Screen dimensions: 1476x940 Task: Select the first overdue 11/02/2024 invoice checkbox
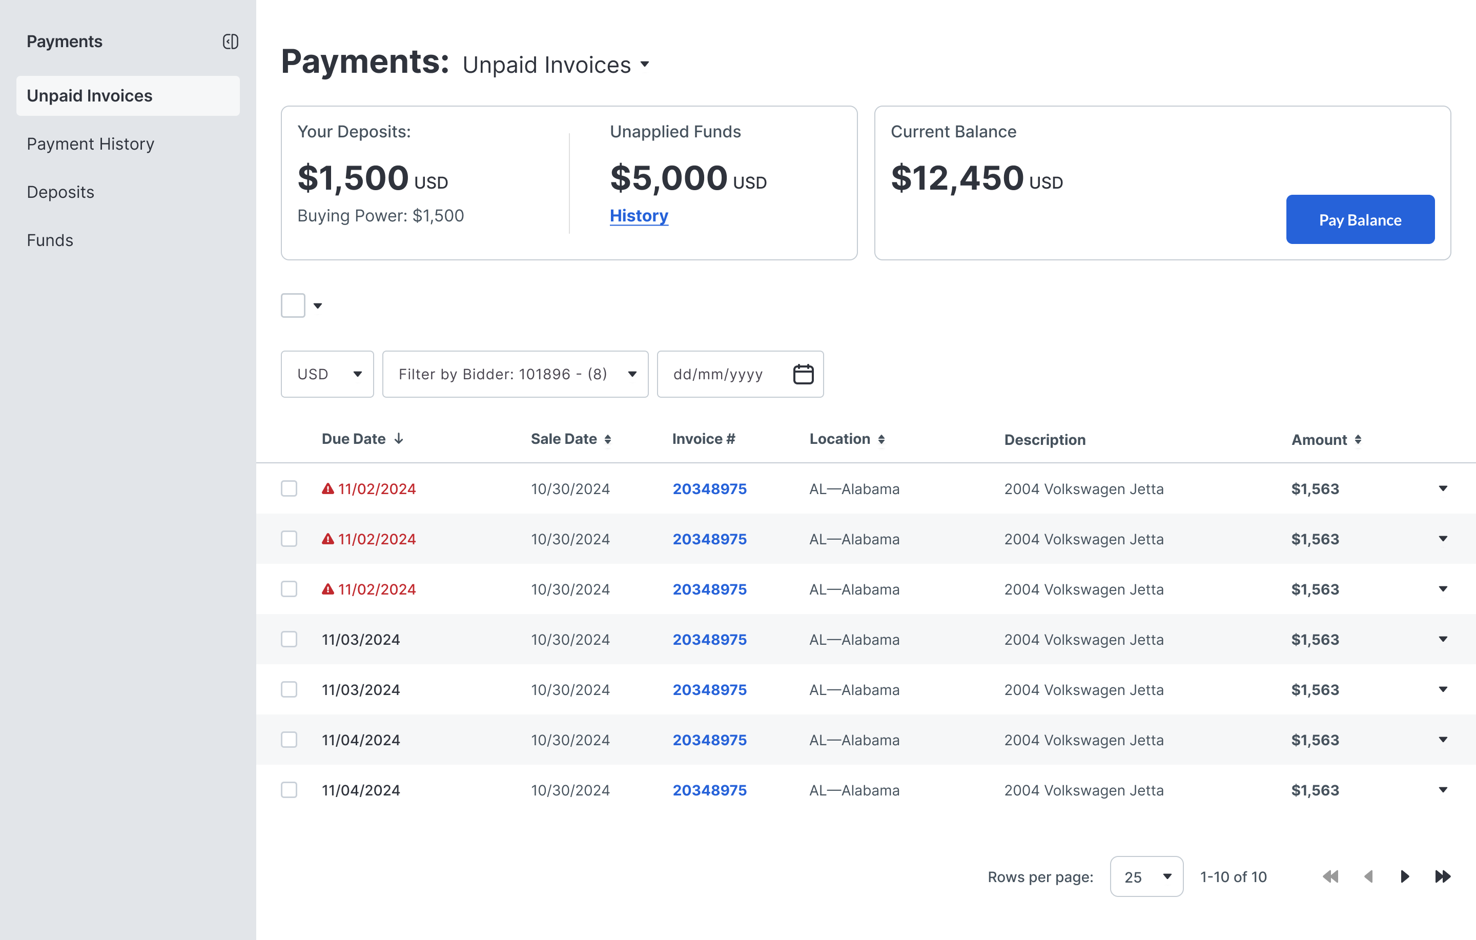[x=289, y=488]
